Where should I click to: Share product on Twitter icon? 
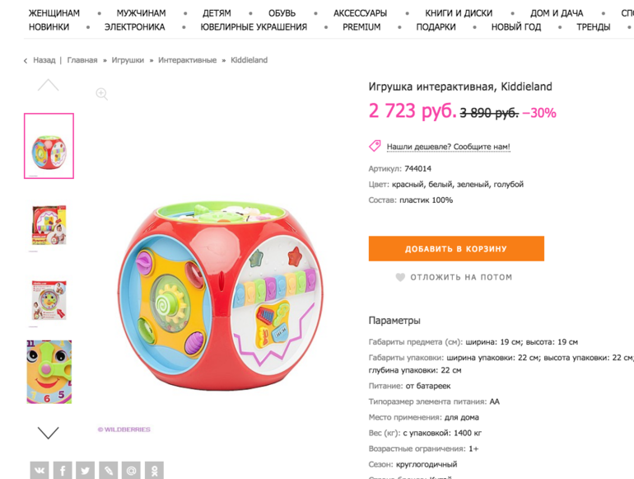pyautogui.click(x=85, y=470)
